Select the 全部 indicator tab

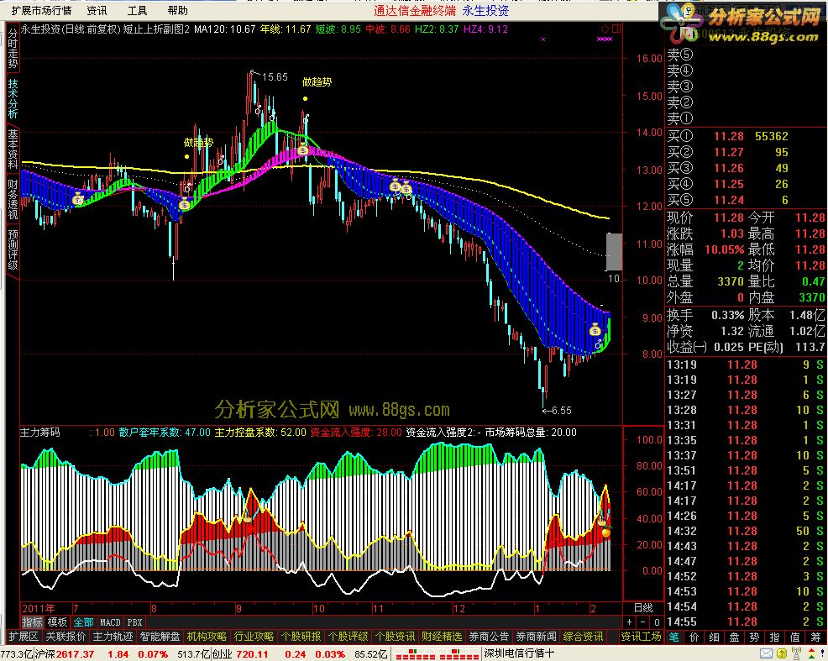pyautogui.click(x=83, y=622)
